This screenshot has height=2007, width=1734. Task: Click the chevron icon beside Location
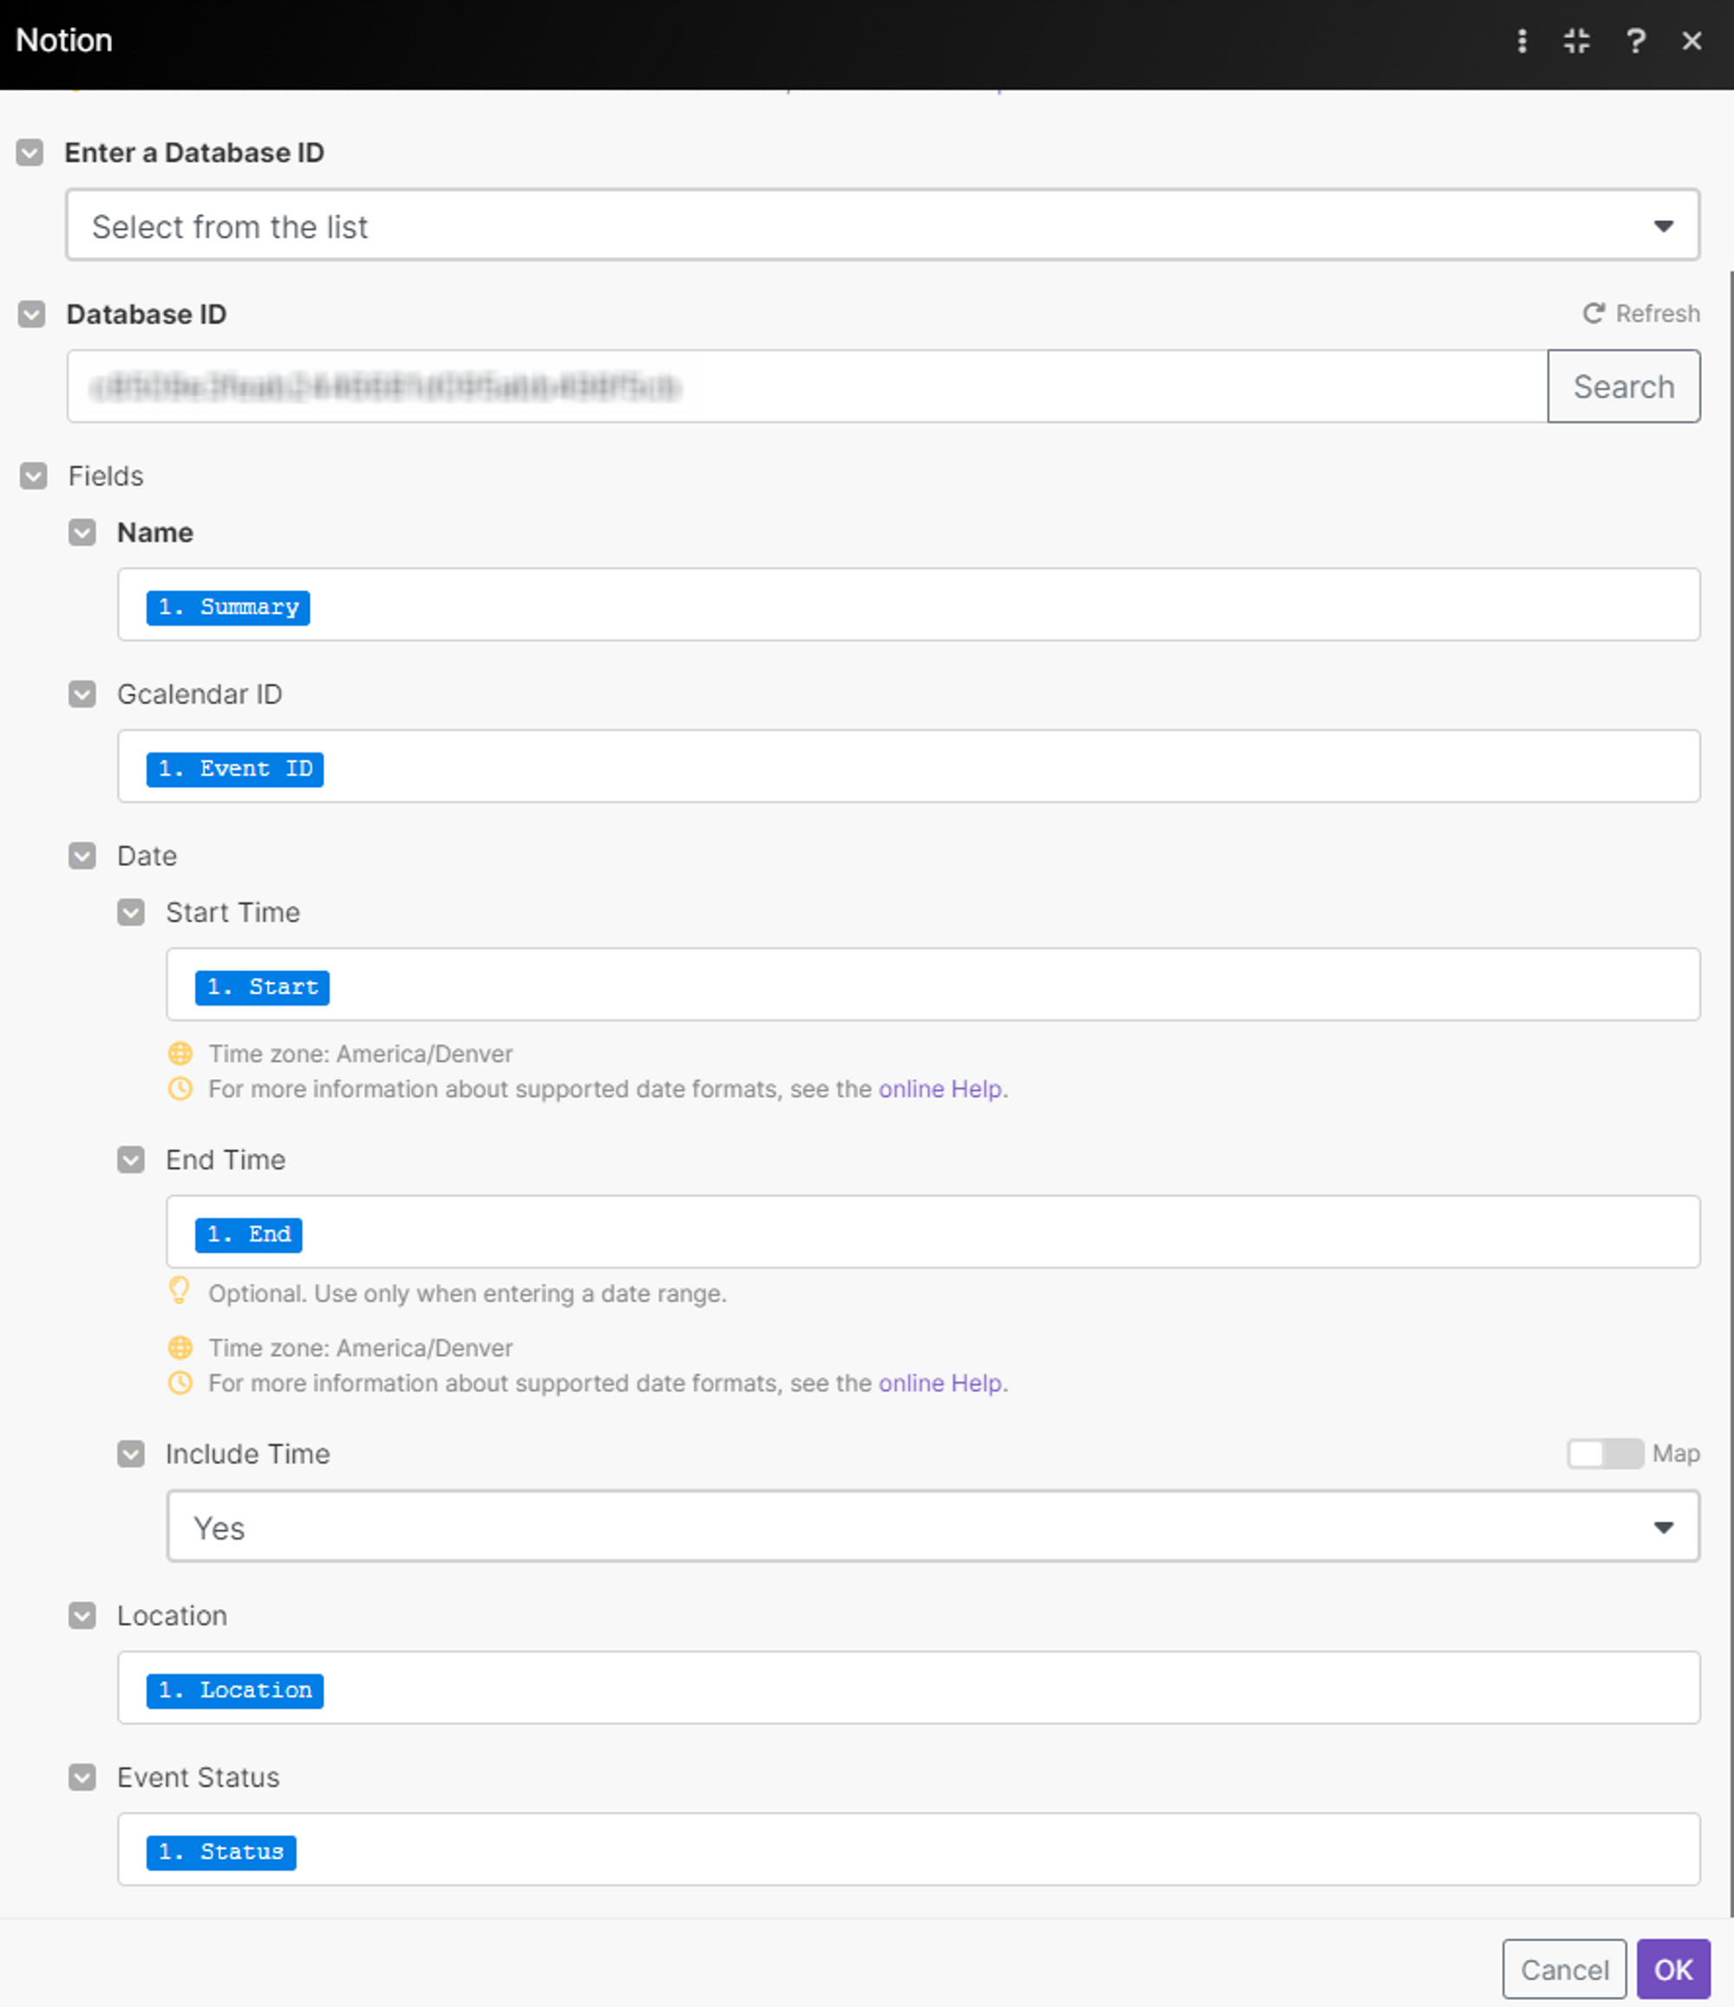(x=82, y=1616)
